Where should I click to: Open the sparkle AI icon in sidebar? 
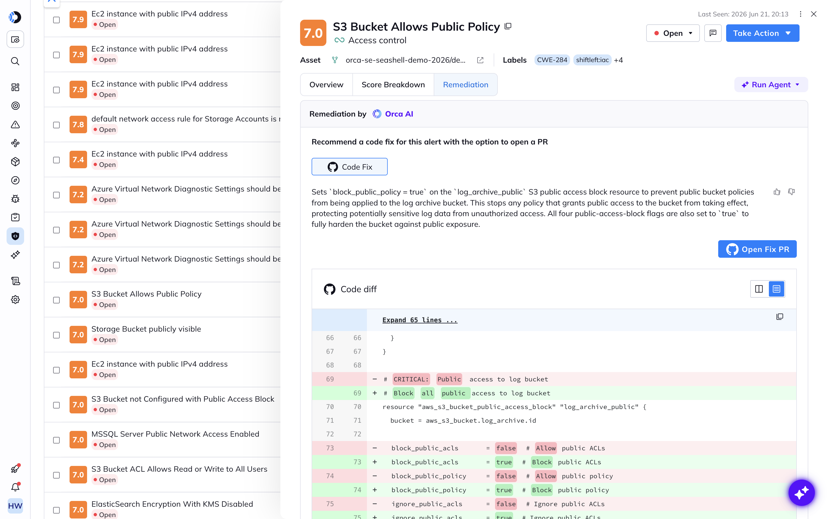(15, 255)
